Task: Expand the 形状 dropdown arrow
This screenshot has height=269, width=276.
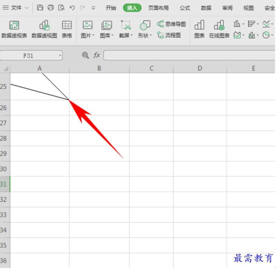Action: 151,35
